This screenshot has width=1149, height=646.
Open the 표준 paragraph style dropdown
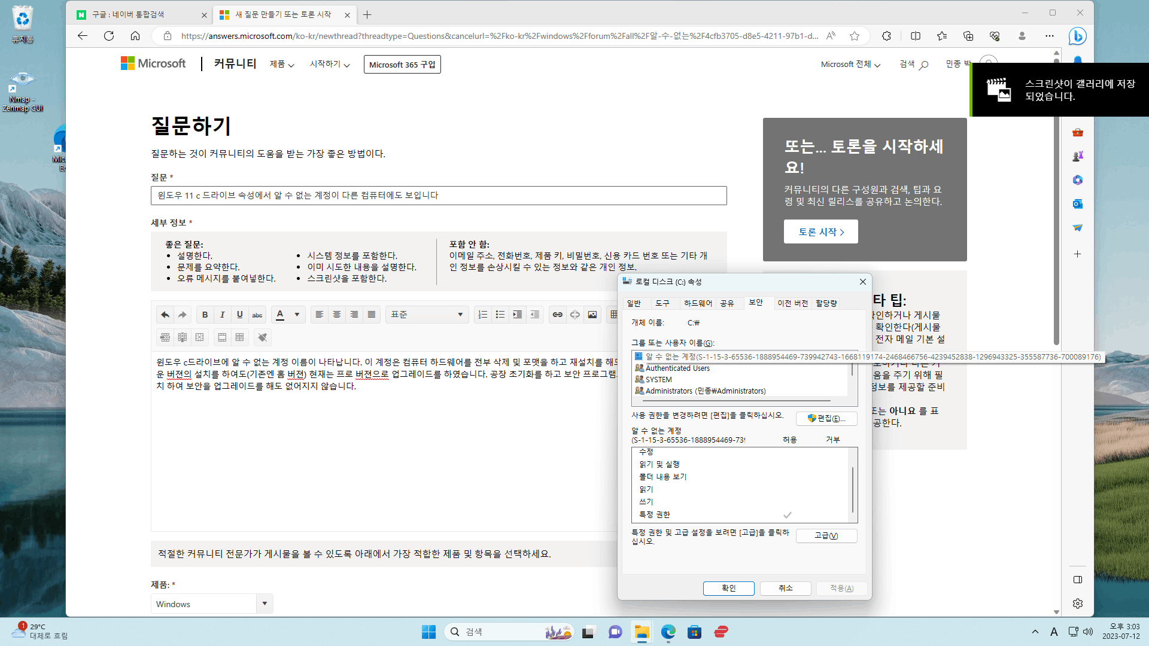tap(427, 315)
